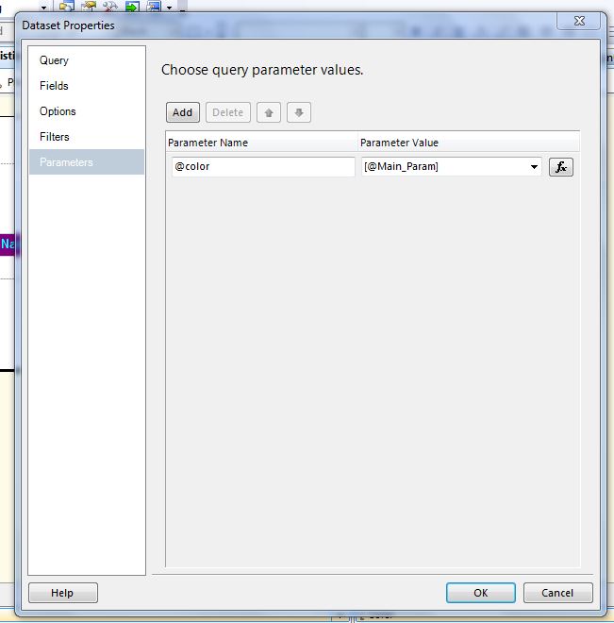Image resolution: width=614 pixels, height=623 pixels.
Task: Select the Parameters page in sidebar
Action: (x=66, y=162)
